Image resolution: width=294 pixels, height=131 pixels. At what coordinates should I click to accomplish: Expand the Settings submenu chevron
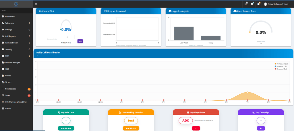[29, 30]
